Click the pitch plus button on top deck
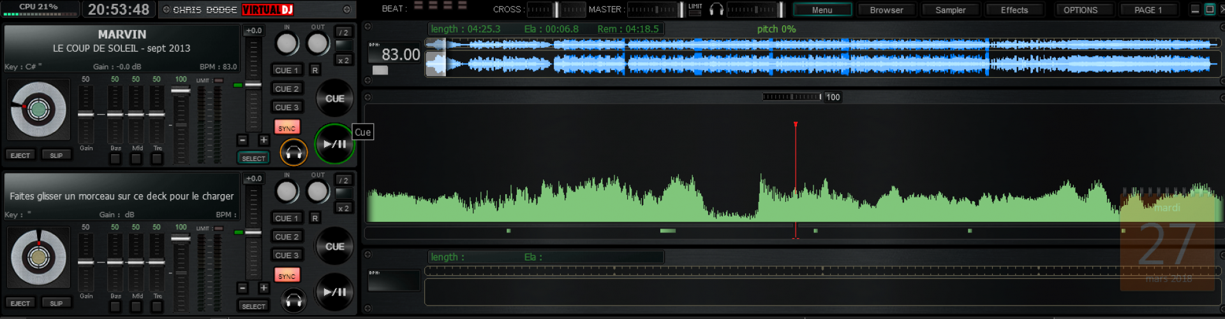This screenshot has height=319, width=1225. [x=264, y=140]
